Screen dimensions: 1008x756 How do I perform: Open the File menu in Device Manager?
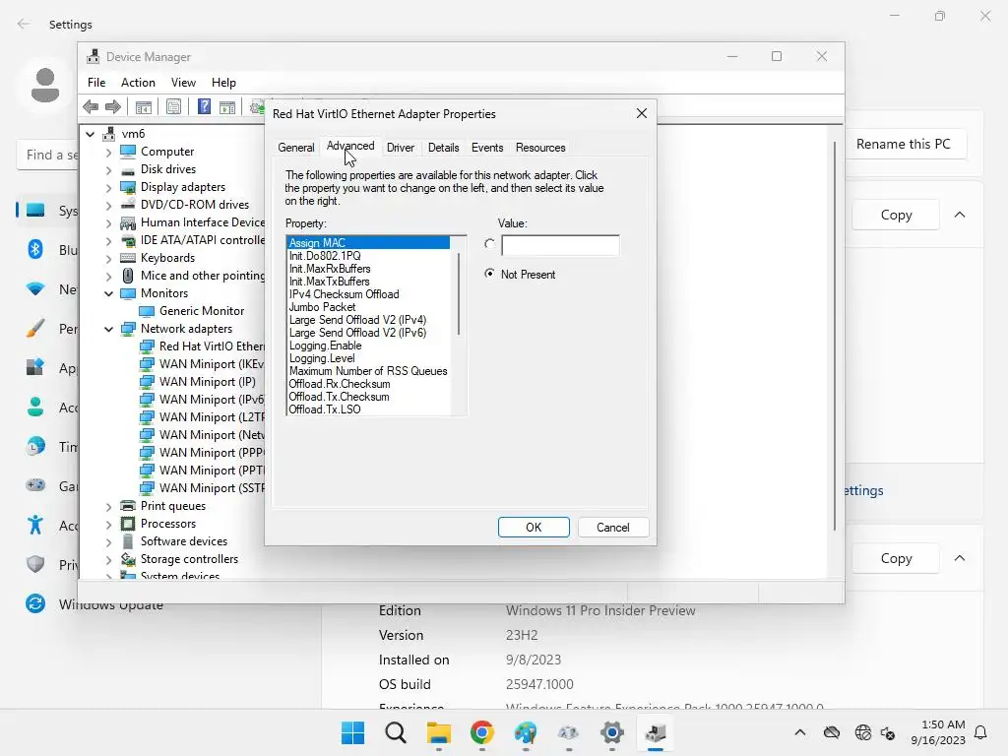coord(96,83)
